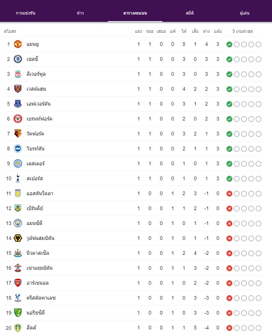Click the แต้ม points column header

218,31
